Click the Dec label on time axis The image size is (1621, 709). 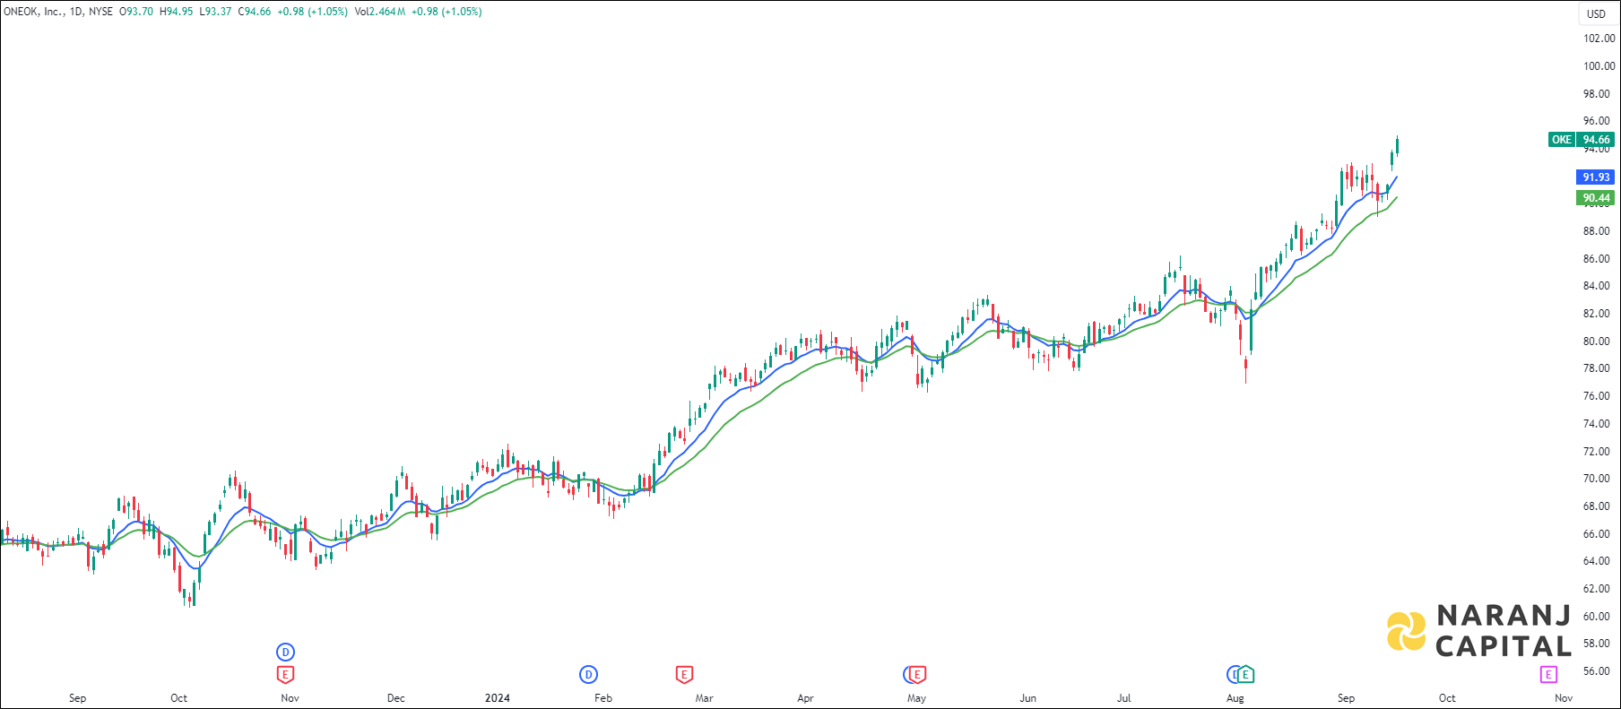pos(395,698)
